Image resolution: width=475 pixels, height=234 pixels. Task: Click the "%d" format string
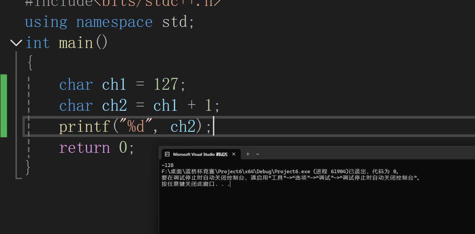[136, 127]
